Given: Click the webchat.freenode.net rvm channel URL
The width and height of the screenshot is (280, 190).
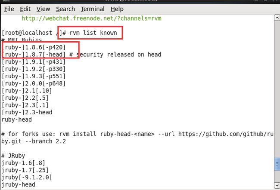Looking at the screenshot, I should 91,18.
